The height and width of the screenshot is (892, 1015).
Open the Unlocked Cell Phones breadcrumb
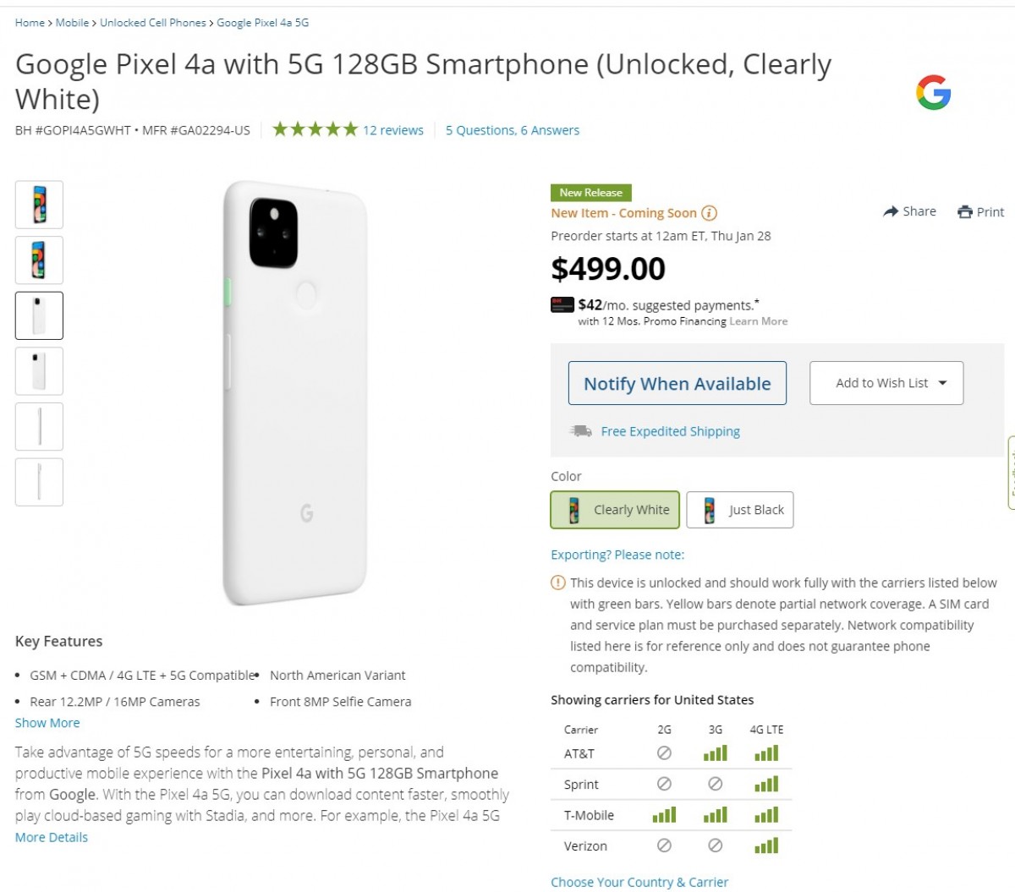(151, 23)
